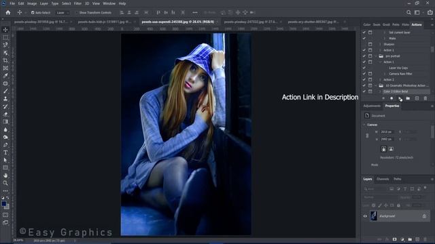Click the Begin recording button in Actions panel

pos(391,98)
